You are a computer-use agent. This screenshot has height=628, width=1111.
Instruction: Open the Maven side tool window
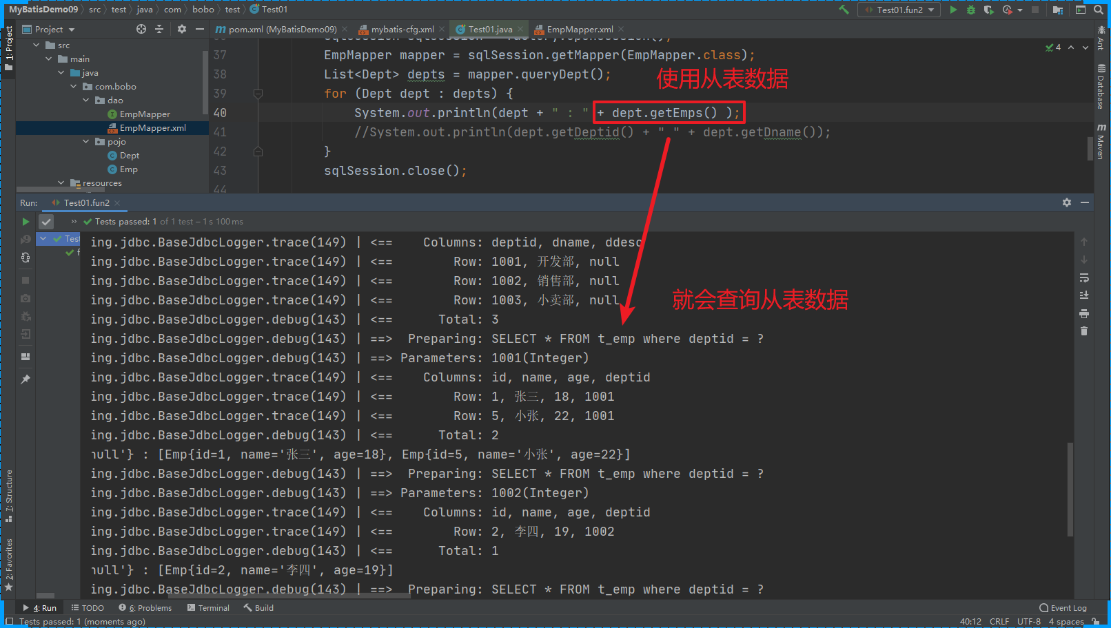tap(1101, 141)
